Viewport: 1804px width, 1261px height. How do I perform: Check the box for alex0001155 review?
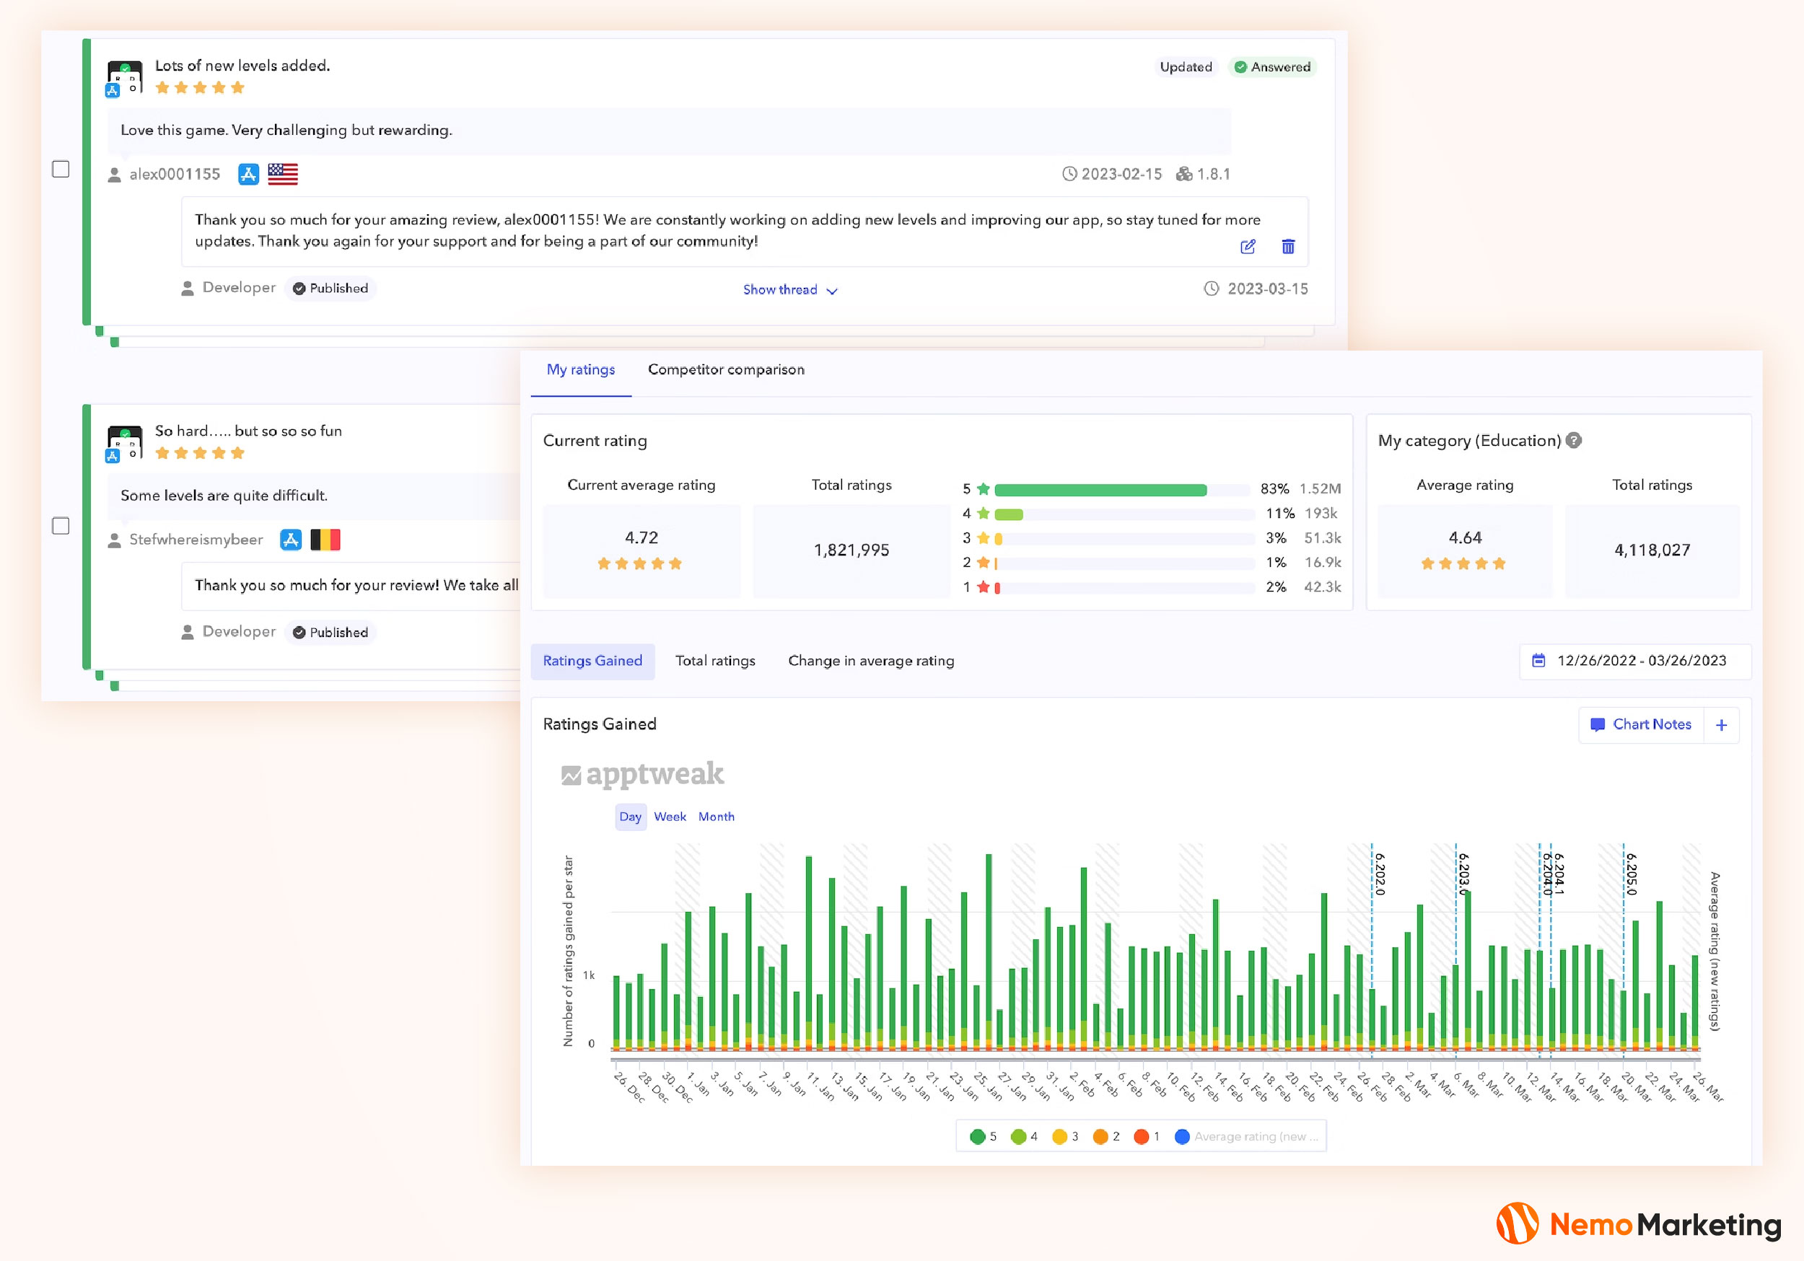click(x=61, y=169)
